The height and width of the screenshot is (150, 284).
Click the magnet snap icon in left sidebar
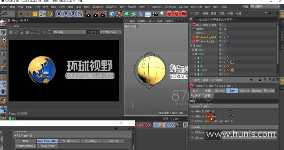[3, 100]
